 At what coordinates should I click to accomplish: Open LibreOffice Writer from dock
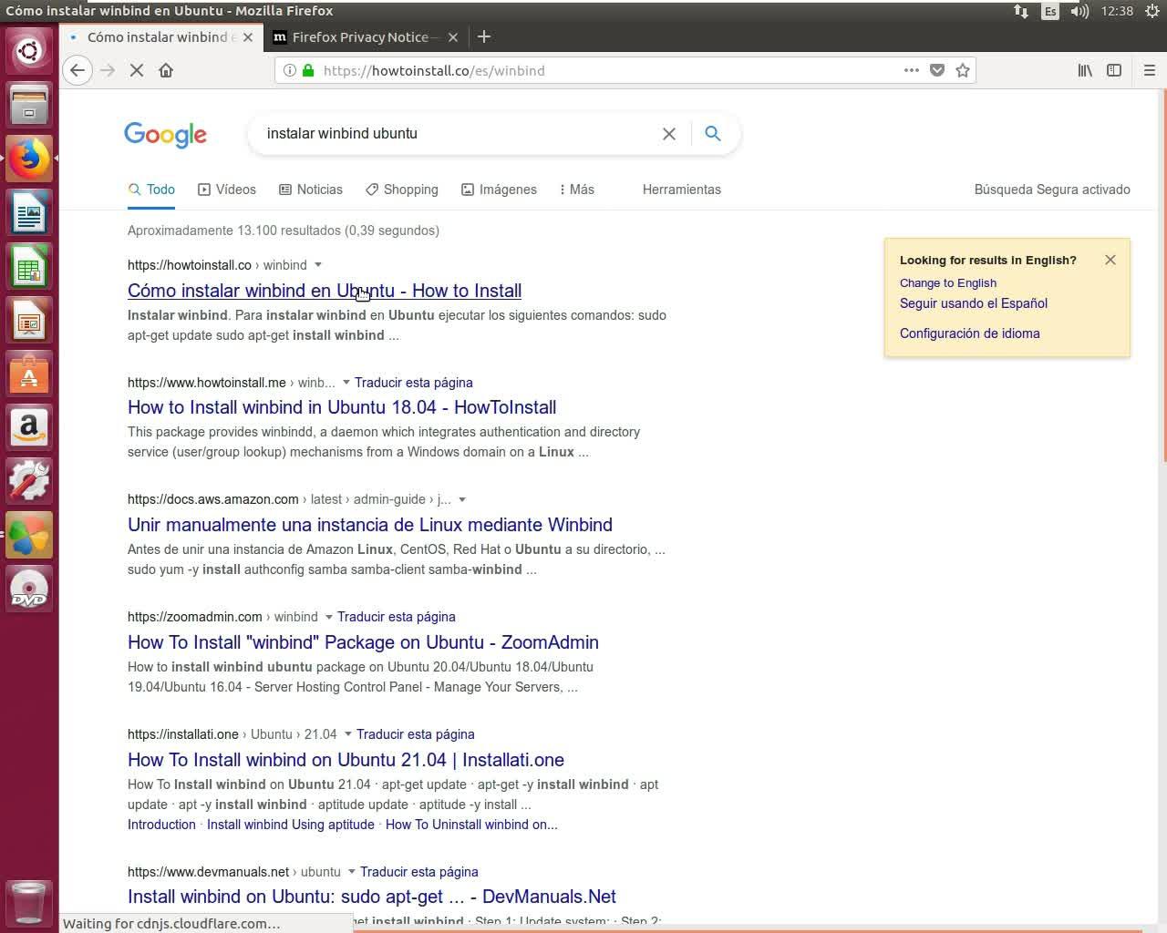[29, 212]
